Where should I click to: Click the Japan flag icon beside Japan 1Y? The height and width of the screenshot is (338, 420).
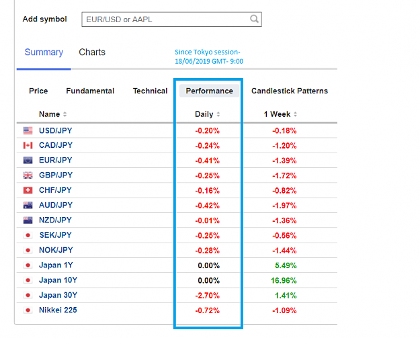tap(28, 265)
